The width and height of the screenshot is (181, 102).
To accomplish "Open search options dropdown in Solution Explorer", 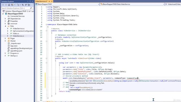I will click(33, 8).
